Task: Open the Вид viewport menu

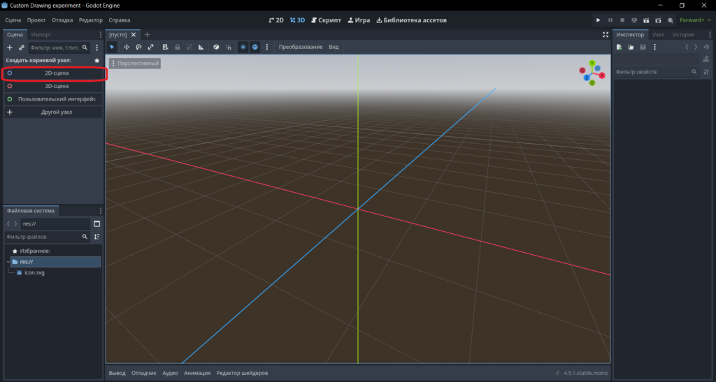Action: coord(334,47)
